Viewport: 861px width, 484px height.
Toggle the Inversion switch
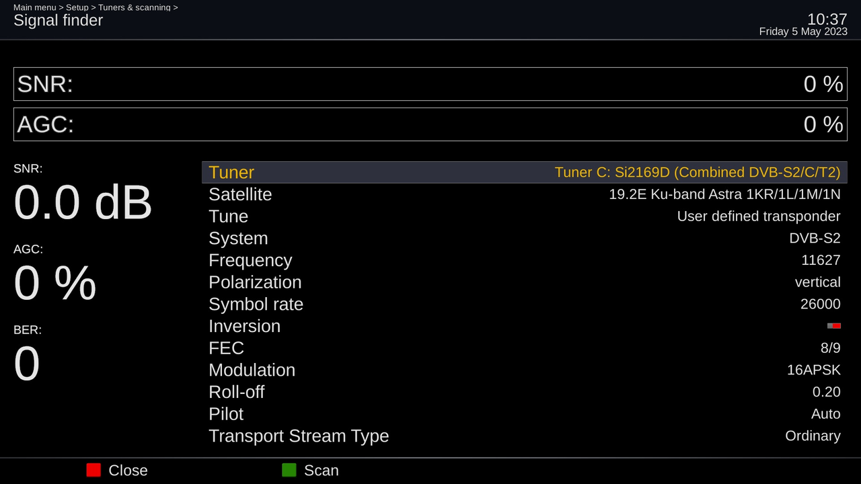(834, 326)
